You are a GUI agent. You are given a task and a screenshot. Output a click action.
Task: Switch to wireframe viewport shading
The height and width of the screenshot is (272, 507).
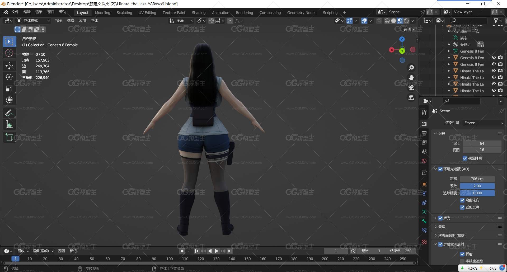387,21
